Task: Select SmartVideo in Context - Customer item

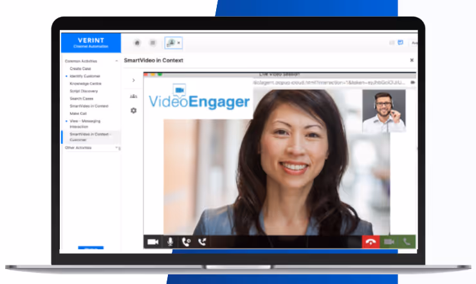Action: (90, 137)
